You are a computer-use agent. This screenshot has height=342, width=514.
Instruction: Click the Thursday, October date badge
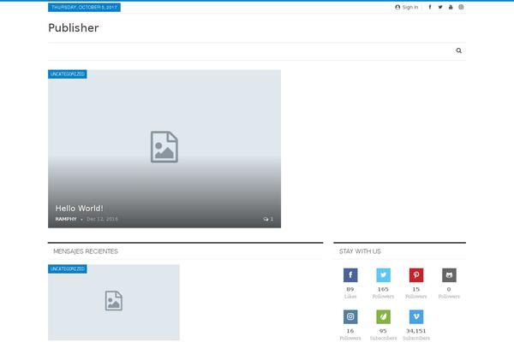(84, 7)
